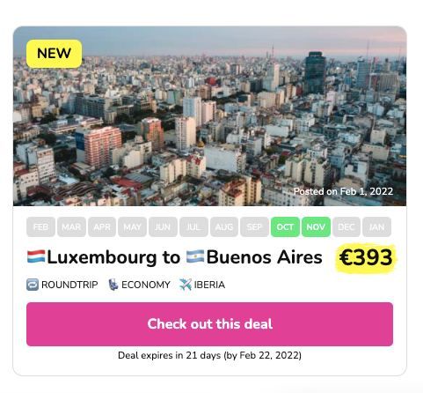Image resolution: width=423 pixels, height=393 pixels.
Task: Click the Luxembourg to Buenos Aires title
Action: pos(175,257)
